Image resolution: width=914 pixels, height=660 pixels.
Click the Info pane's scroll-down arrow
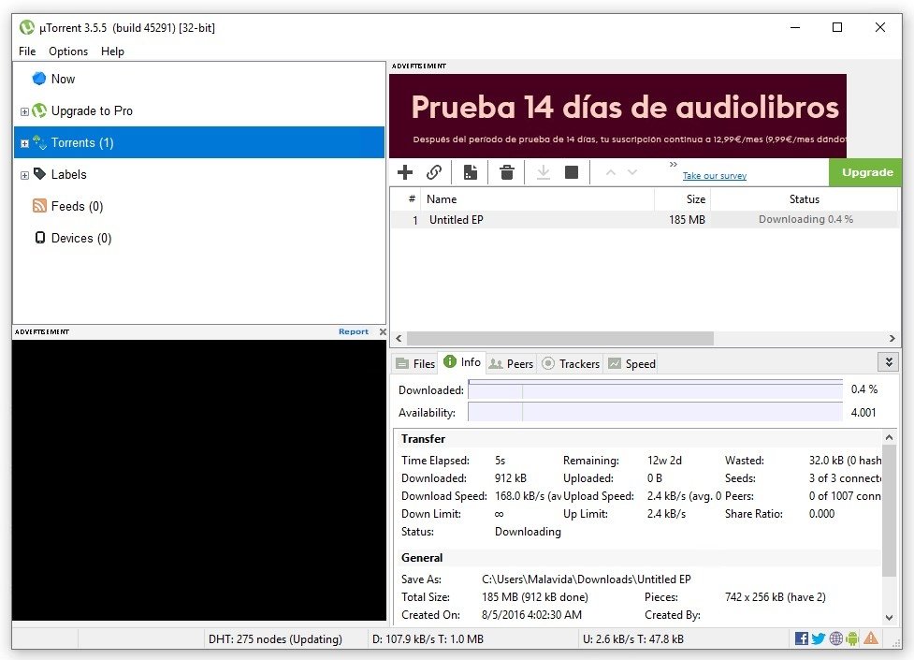tap(889, 617)
